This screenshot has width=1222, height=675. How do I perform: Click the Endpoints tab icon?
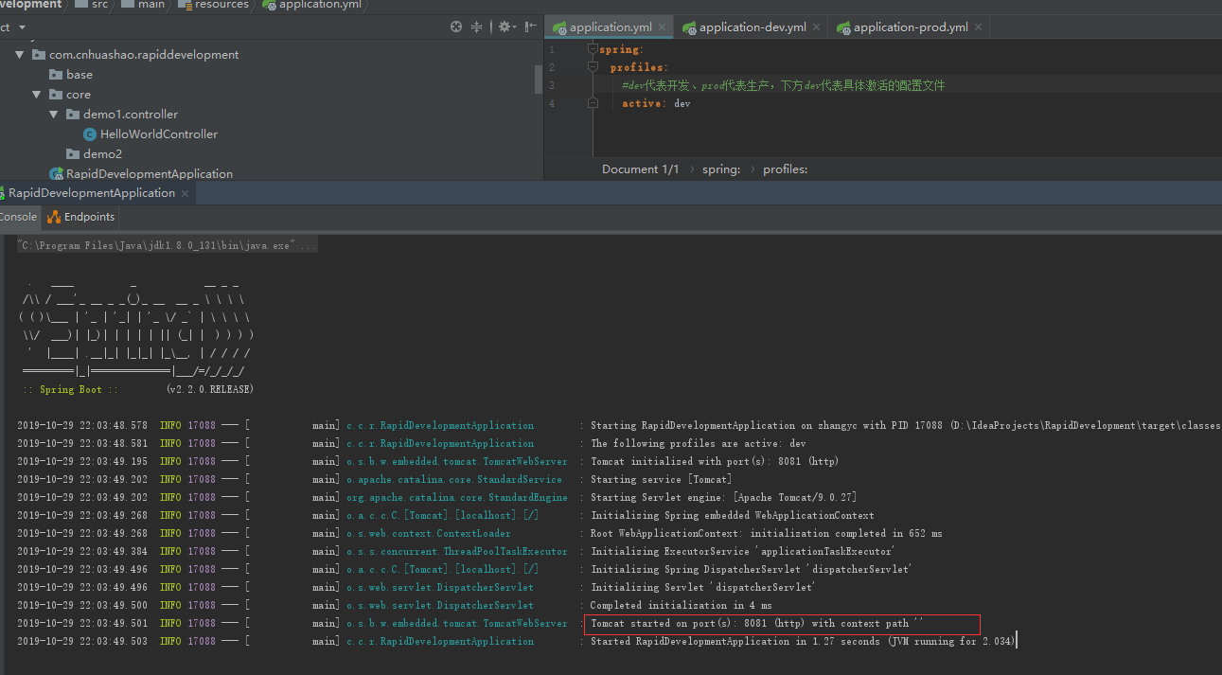point(53,217)
